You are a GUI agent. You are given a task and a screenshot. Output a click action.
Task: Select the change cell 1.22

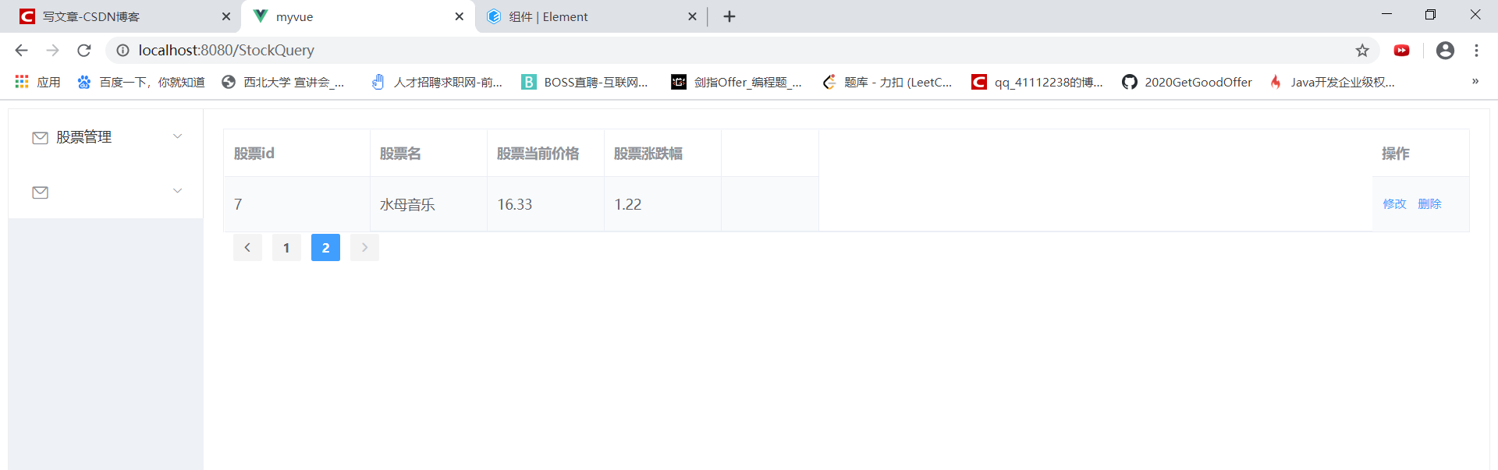[662, 204]
